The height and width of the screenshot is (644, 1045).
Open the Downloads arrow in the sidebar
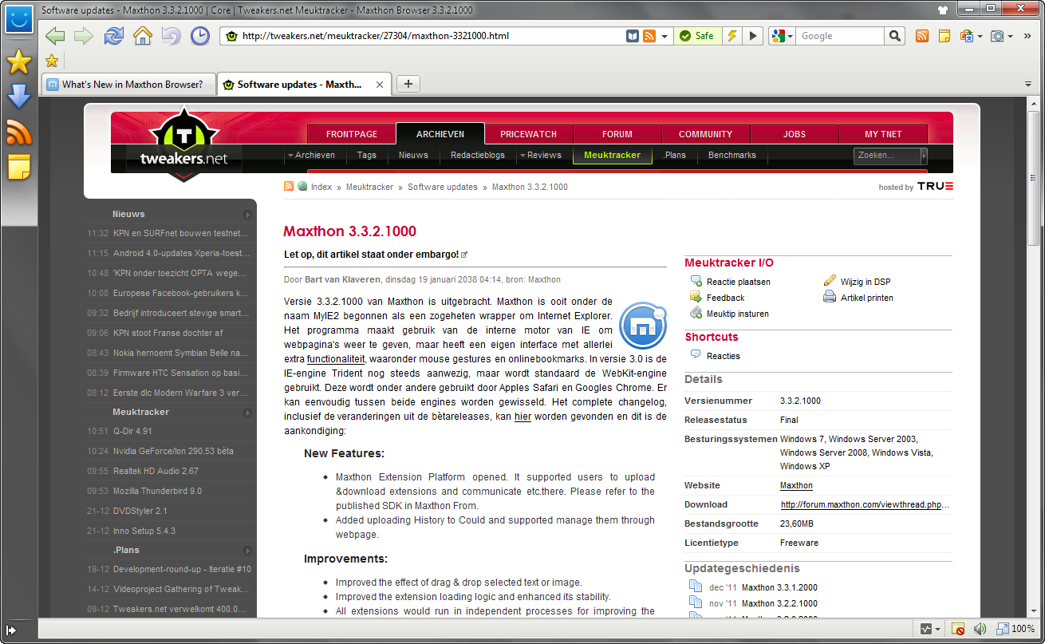click(18, 97)
